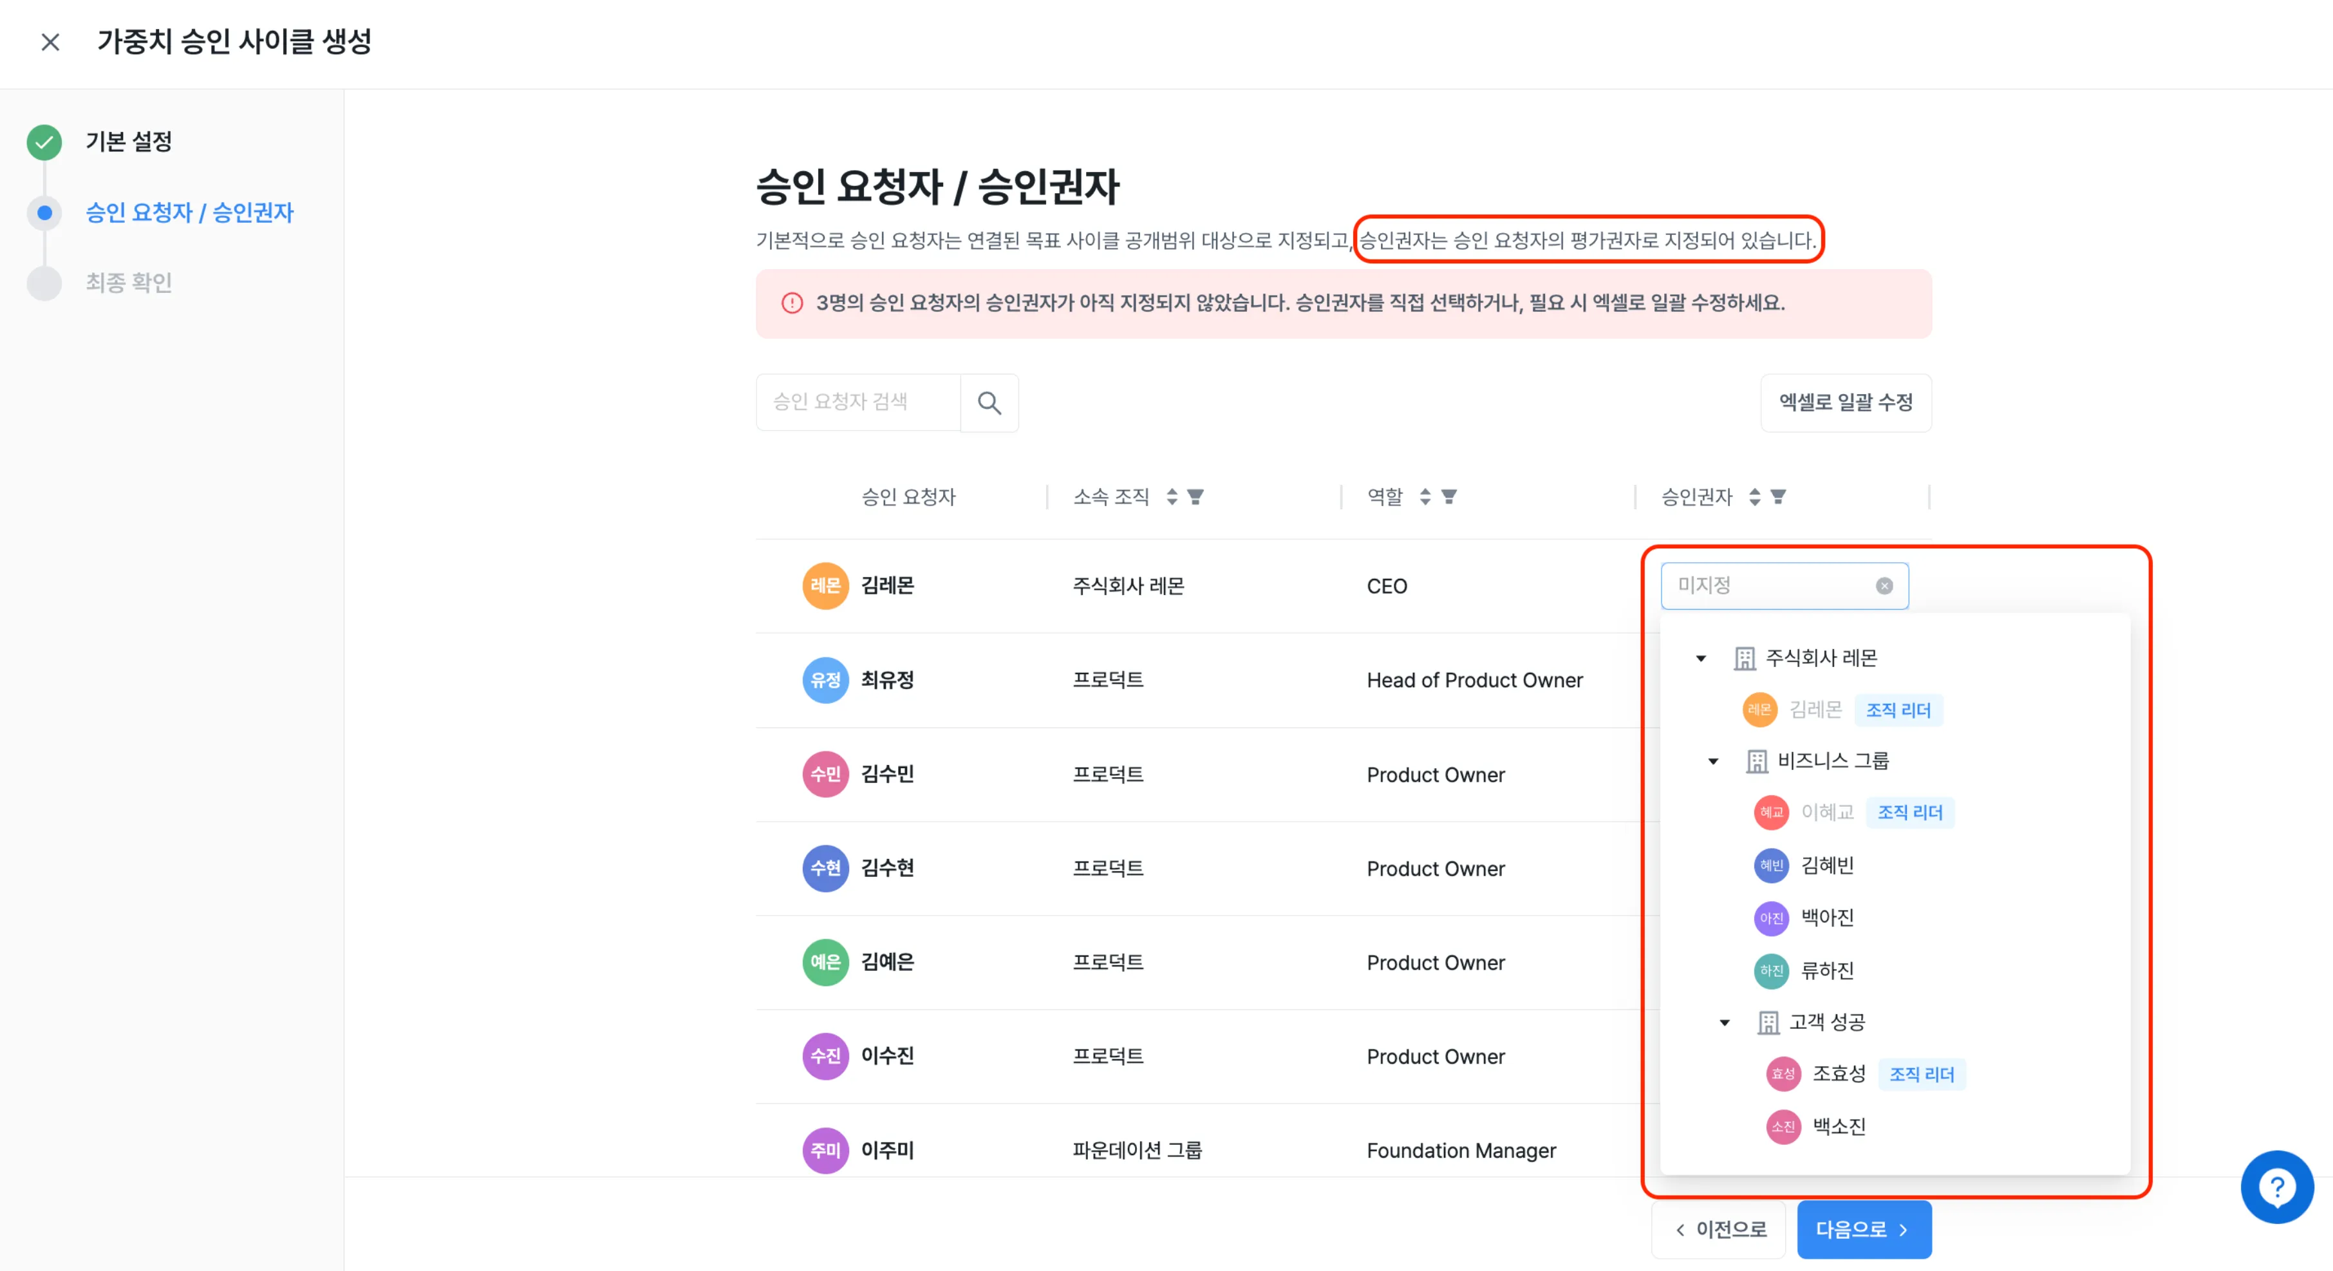
Task: Click the 김수민 avatar icon
Action: [825, 775]
